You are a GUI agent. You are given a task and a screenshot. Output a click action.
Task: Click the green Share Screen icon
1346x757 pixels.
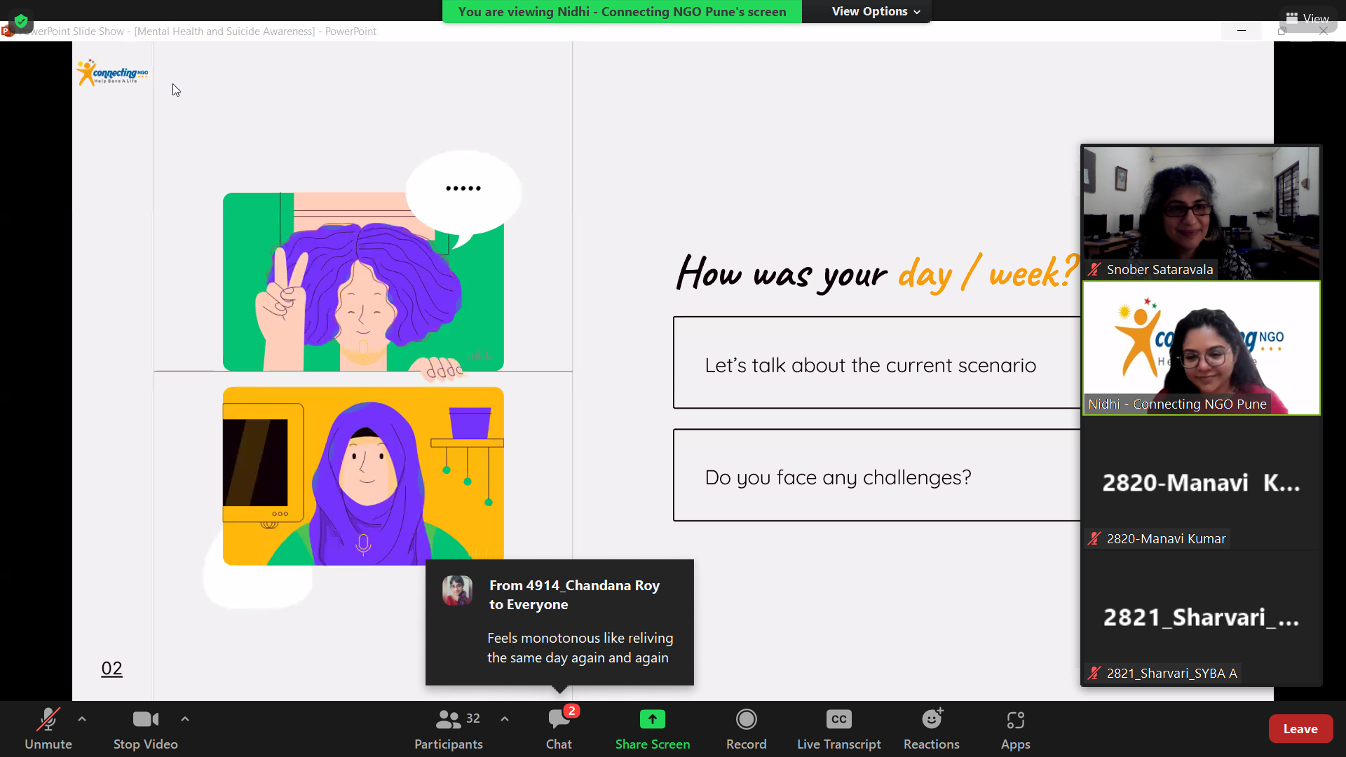click(652, 720)
